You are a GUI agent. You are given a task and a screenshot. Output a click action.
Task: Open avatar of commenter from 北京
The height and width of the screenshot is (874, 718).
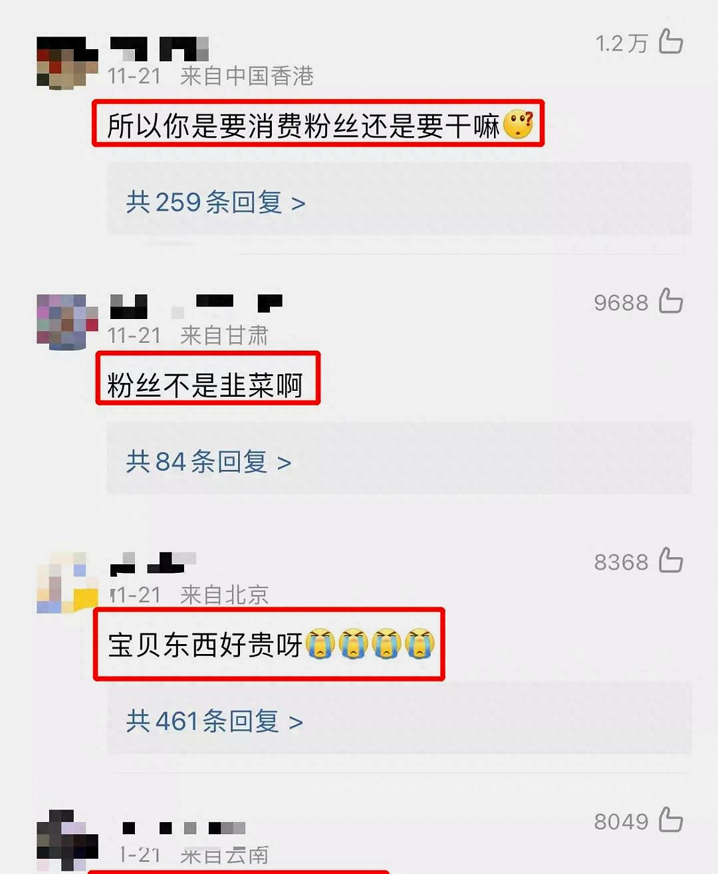pyautogui.click(x=67, y=582)
